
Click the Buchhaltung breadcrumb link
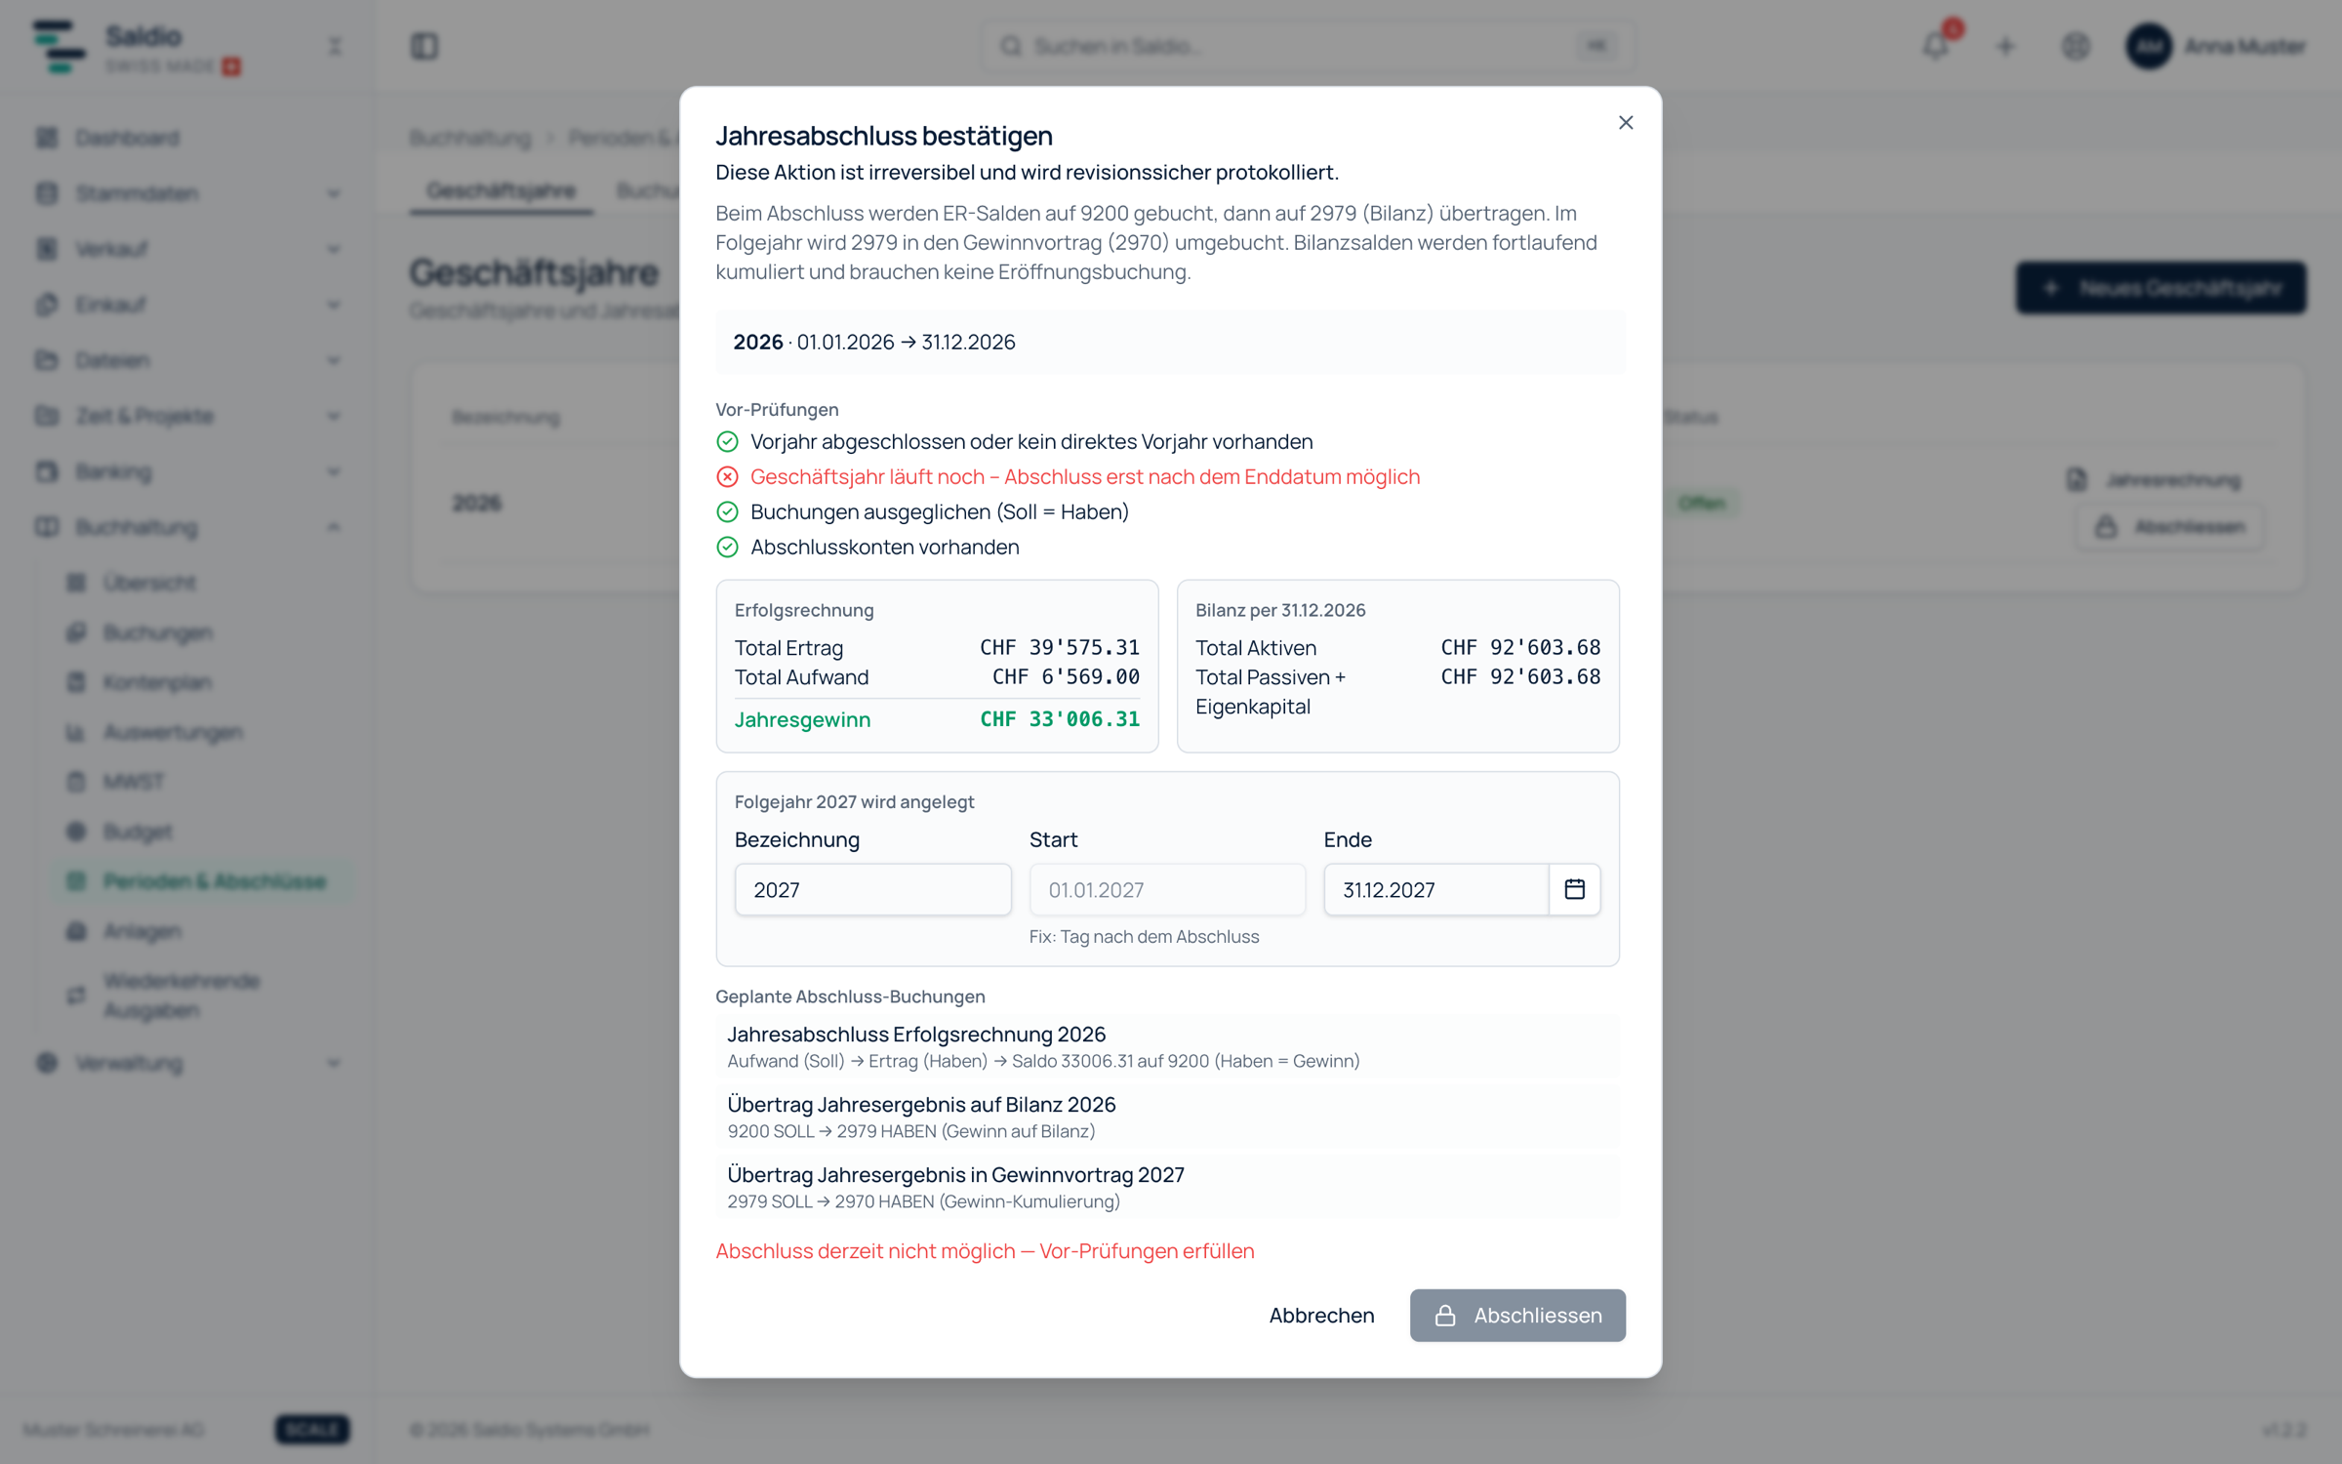470,138
